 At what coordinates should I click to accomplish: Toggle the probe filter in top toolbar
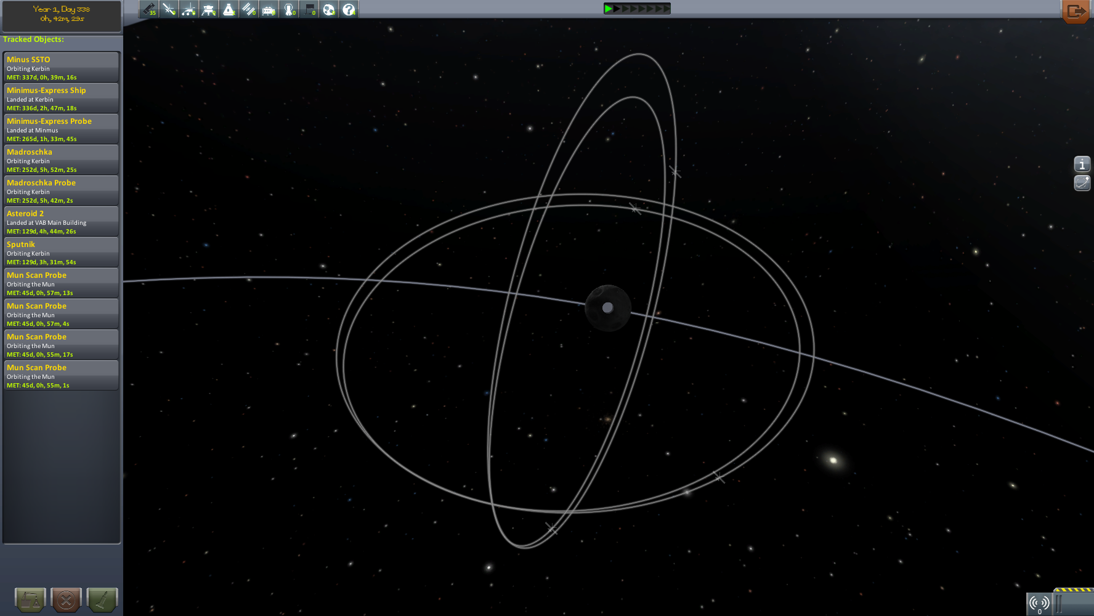point(169,9)
